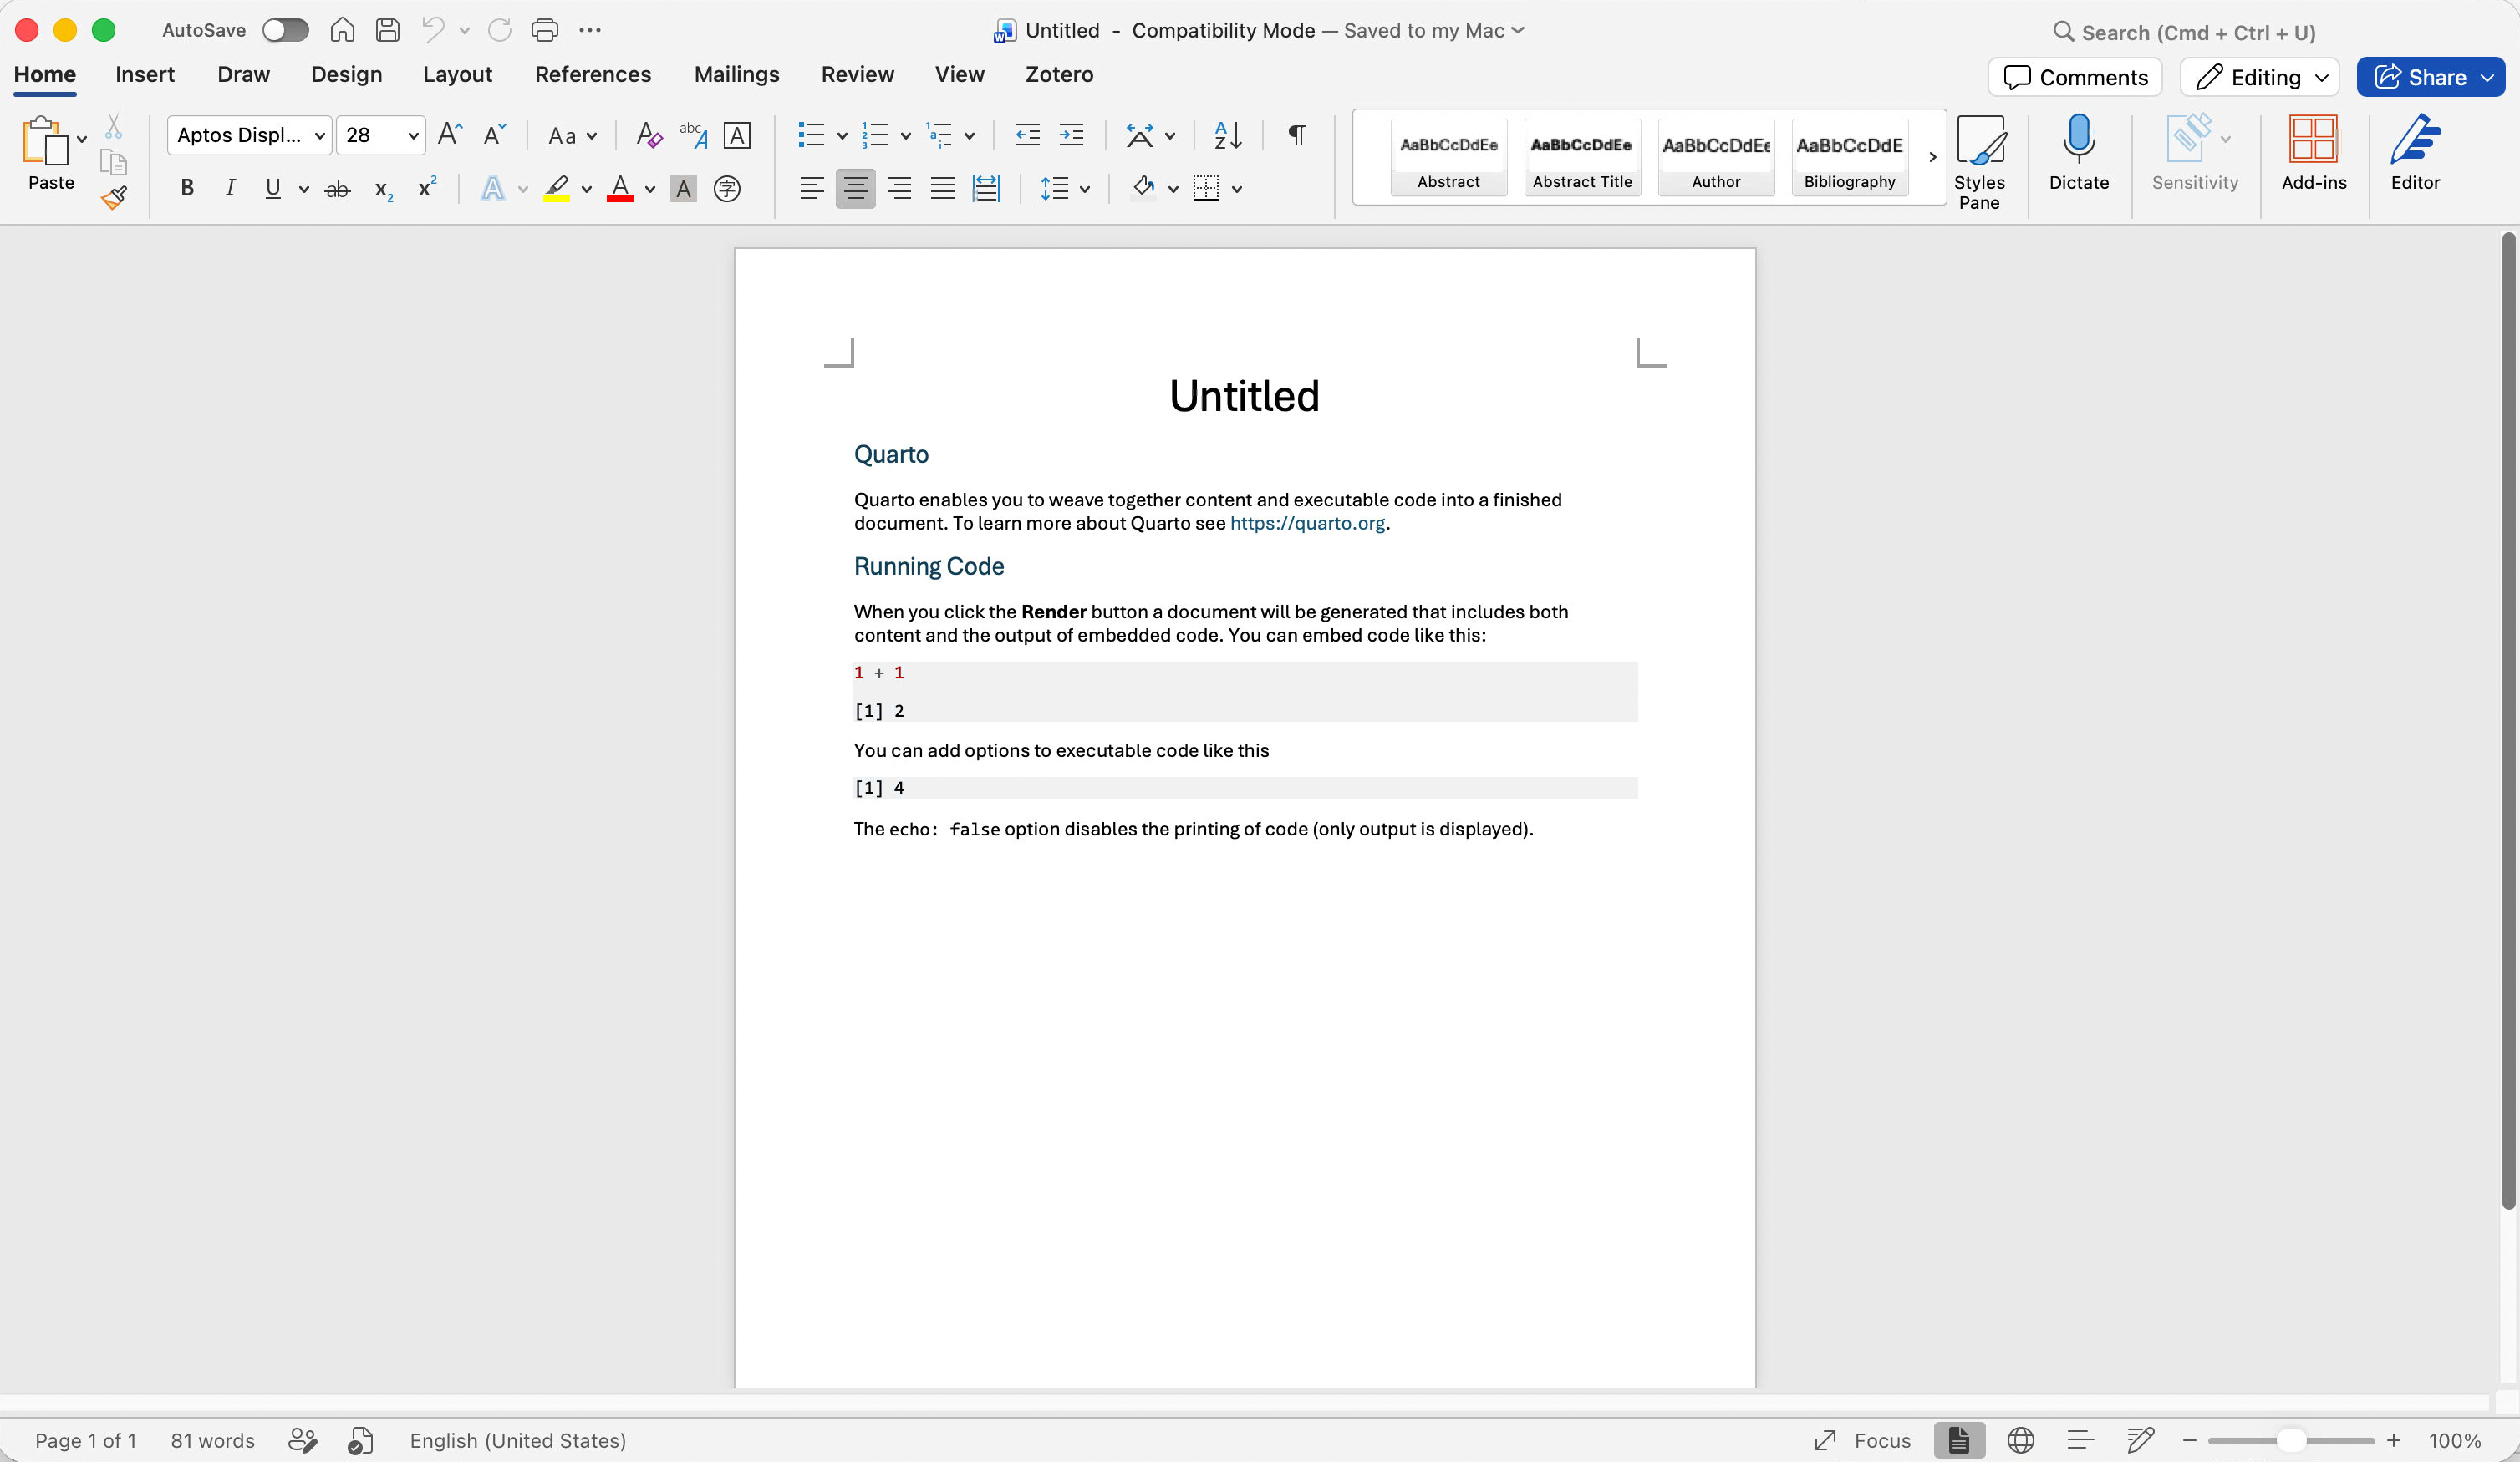
Task: Click the Home icon in title bar
Action: (x=343, y=30)
